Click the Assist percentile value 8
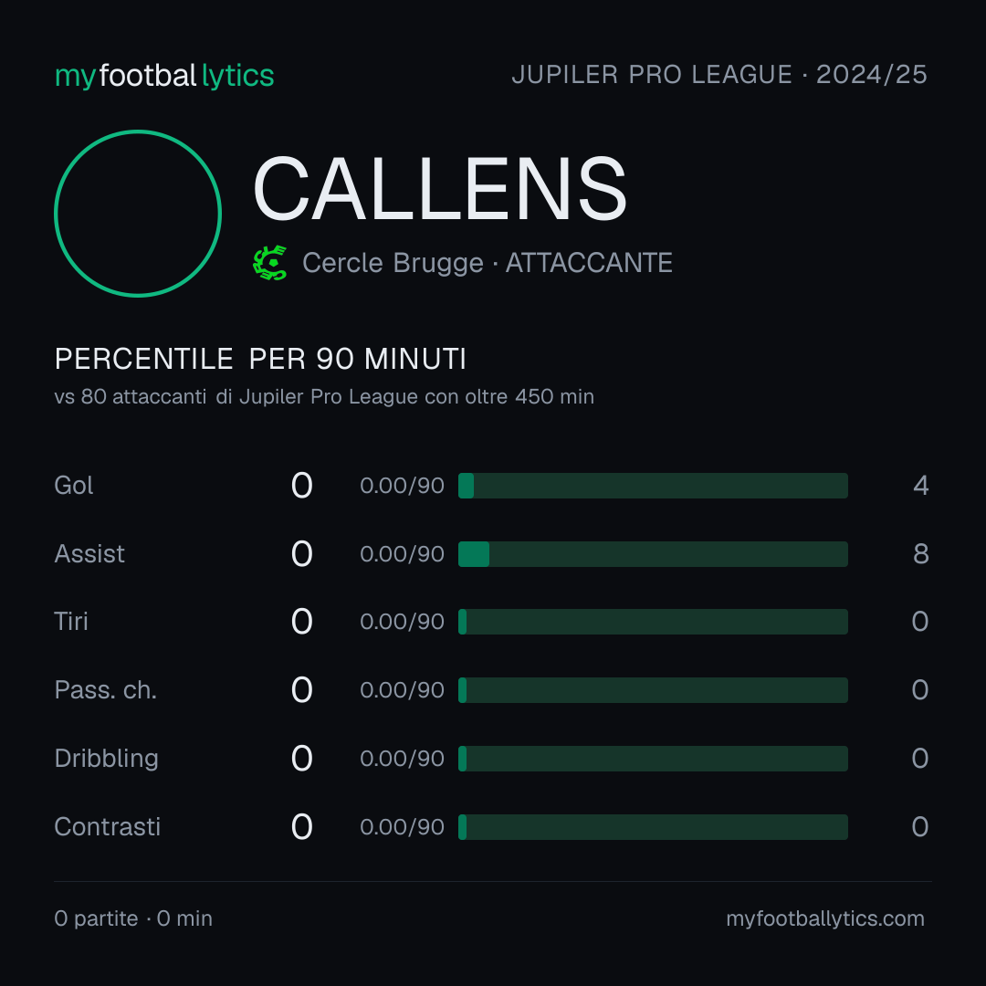The height and width of the screenshot is (986, 986). [x=920, y=554]
